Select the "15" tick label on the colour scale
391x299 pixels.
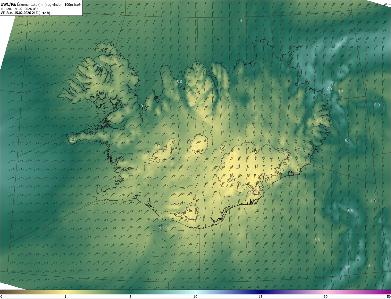[261, 297]
